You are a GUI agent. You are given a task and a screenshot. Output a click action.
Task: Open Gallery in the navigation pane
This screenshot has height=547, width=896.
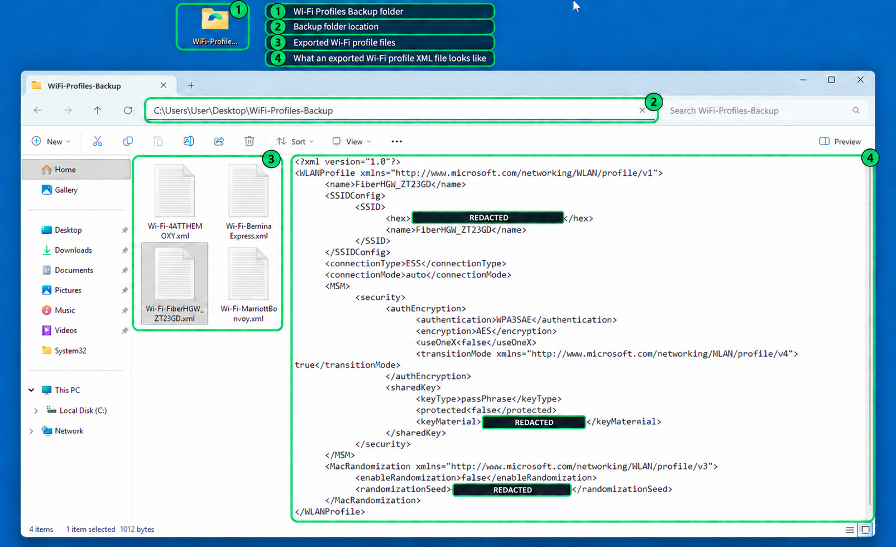pos(59,190)
